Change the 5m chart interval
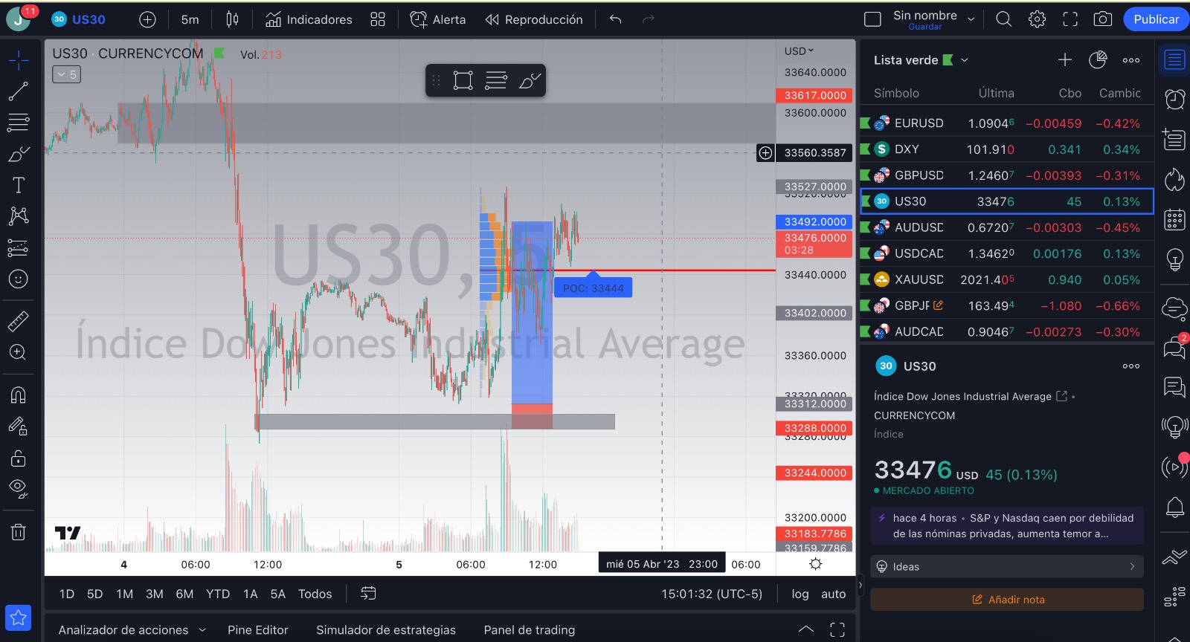The image size is (1190, 642). [190, 19]
